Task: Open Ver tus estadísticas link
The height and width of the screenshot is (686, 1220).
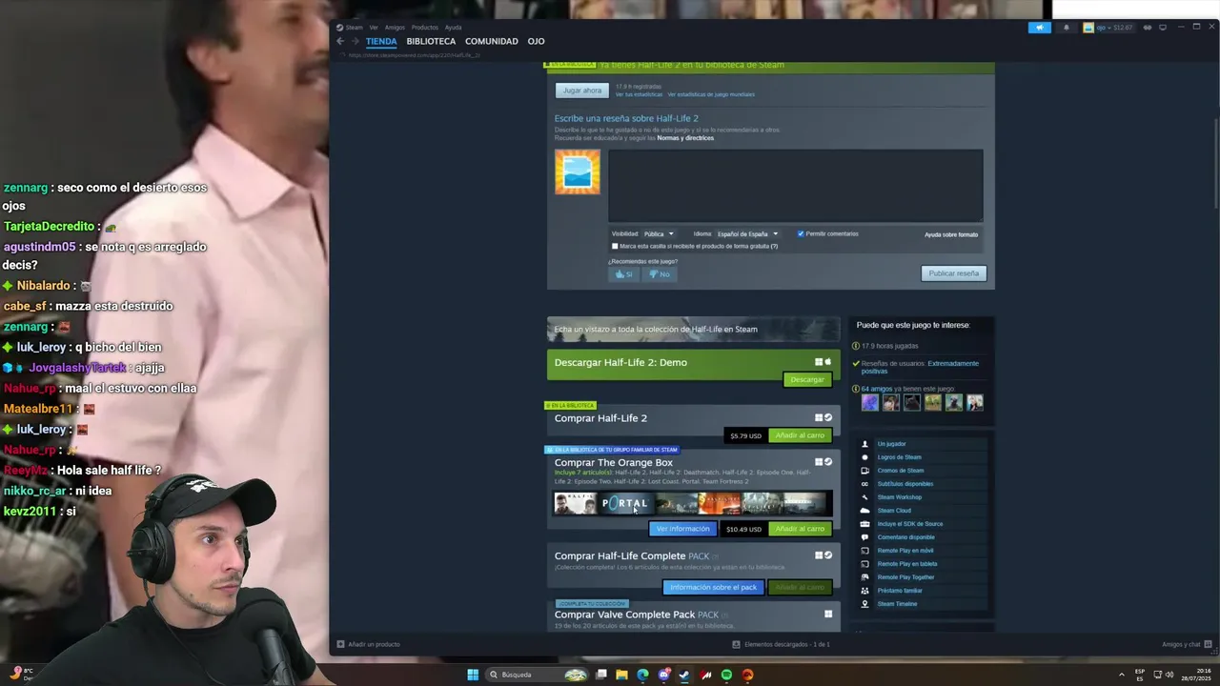Action: pos(639,95)
